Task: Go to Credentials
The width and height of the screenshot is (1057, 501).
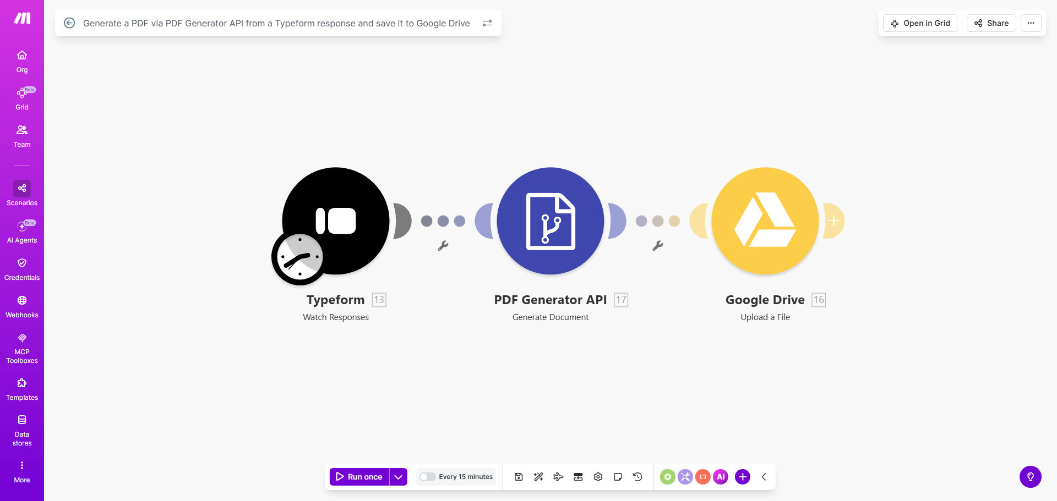Action: 22,269
